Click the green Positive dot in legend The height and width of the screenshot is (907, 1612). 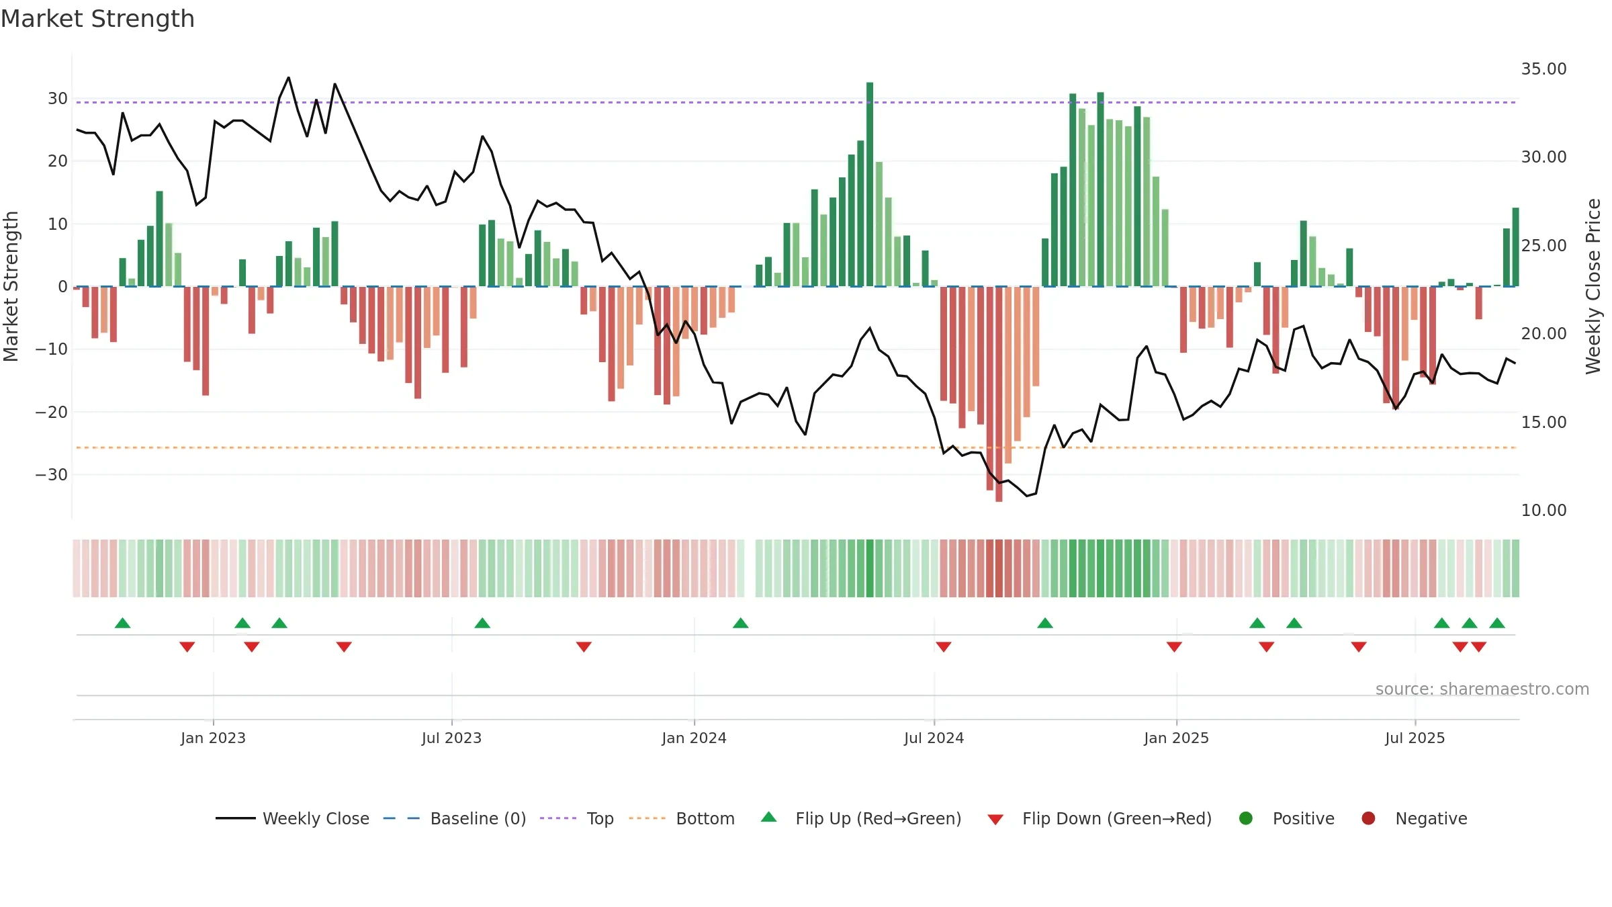1246,818
